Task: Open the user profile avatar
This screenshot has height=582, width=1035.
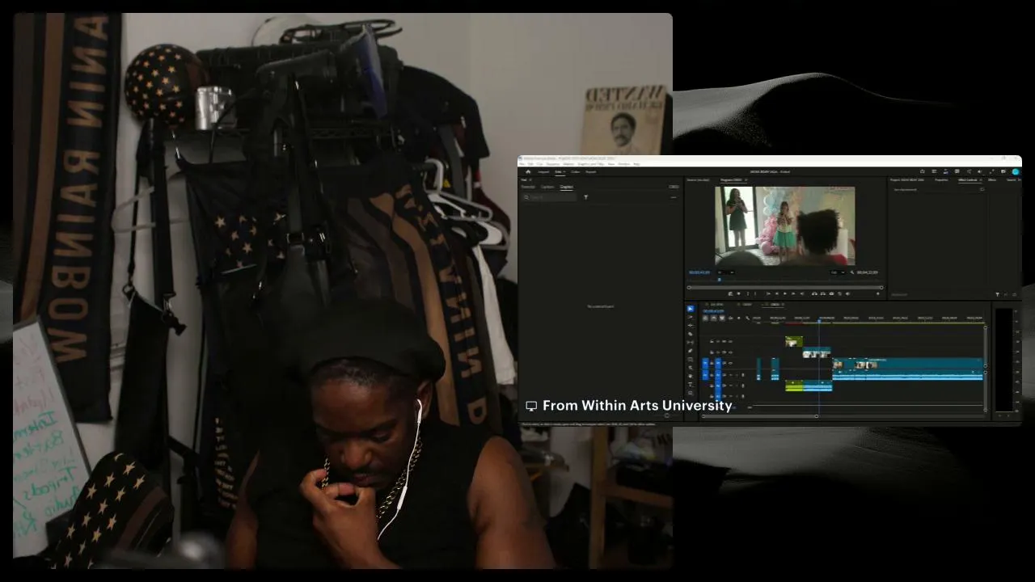Action: coord(1016,171)
